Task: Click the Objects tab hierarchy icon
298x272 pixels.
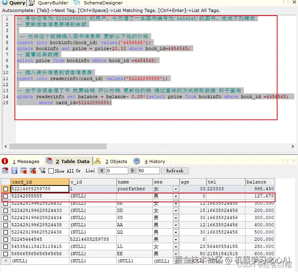Action: click(97, 161)
